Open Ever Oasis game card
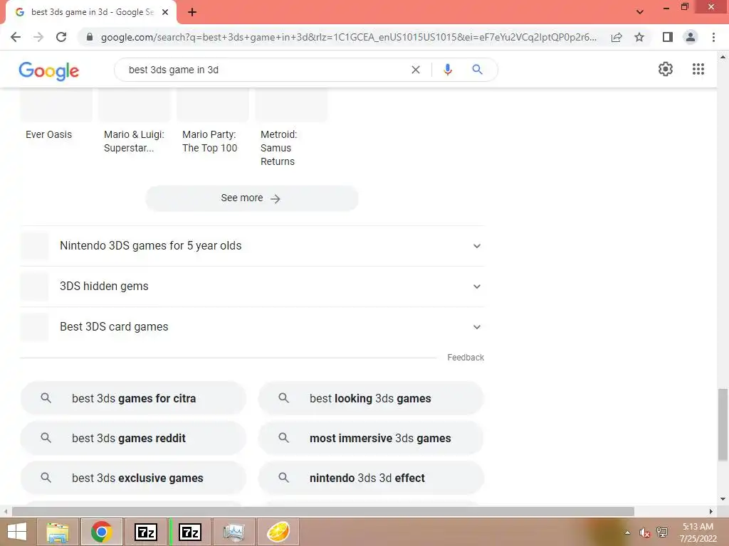Viewport: 729px width, 546px height. [x=56, y=116]
